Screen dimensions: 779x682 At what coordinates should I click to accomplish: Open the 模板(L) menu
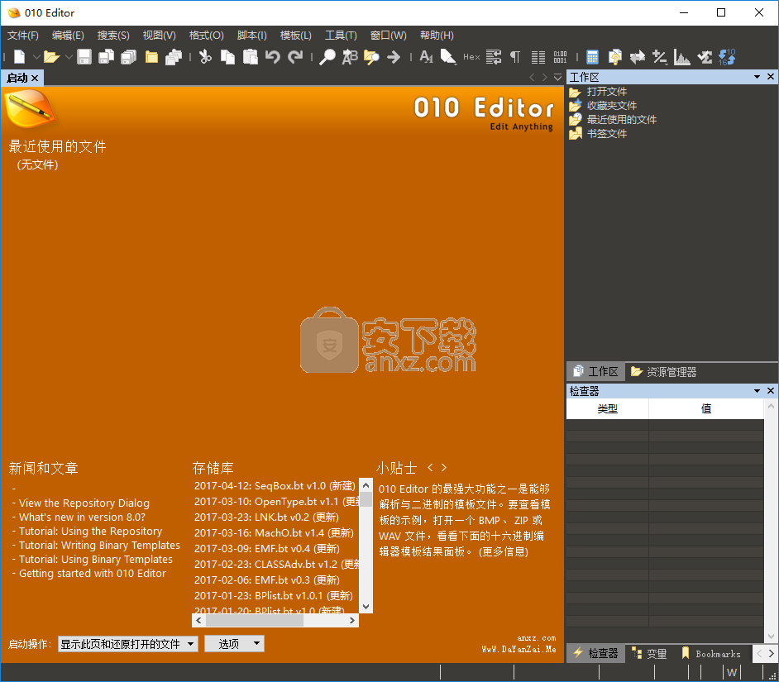pos(295,36)
